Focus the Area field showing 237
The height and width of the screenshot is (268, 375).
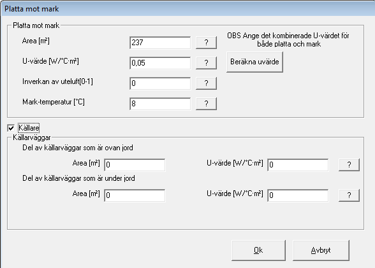[x=160, y=43]
